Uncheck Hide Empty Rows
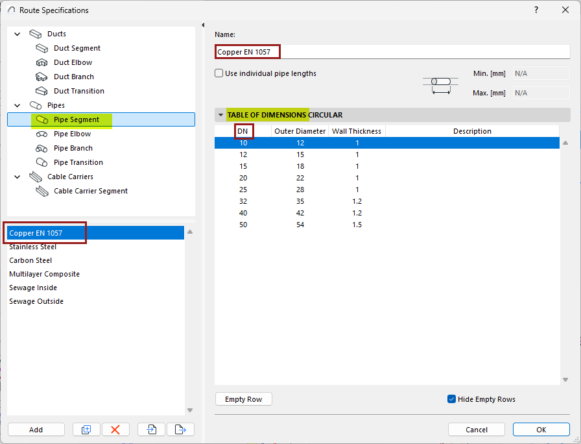 click(x=451, y=399)
